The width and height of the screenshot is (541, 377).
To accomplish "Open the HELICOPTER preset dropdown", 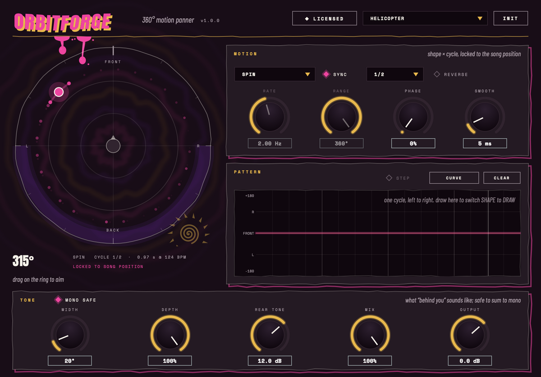I will click(425, 18).
